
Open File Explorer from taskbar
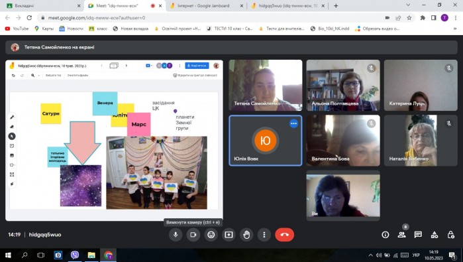91,255
